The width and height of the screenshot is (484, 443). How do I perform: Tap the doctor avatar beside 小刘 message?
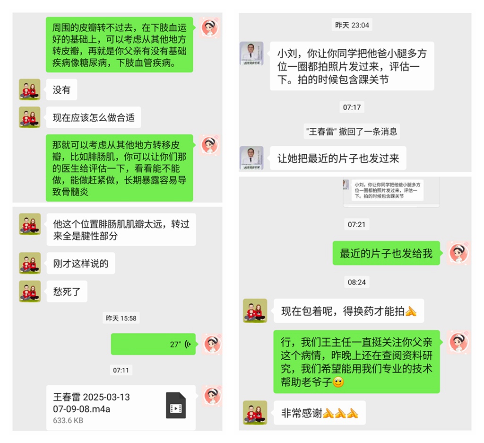251,53
